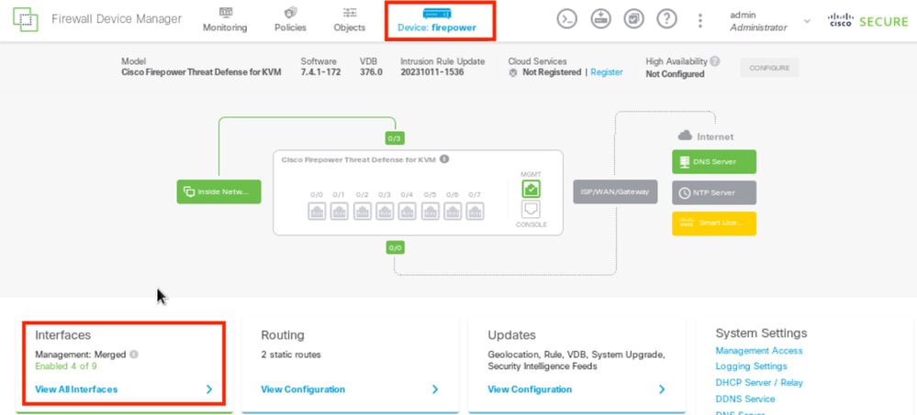This screenshot has height=415, width=917.
Task: Click the VDB value 376.0
Action: coord(372,72)
